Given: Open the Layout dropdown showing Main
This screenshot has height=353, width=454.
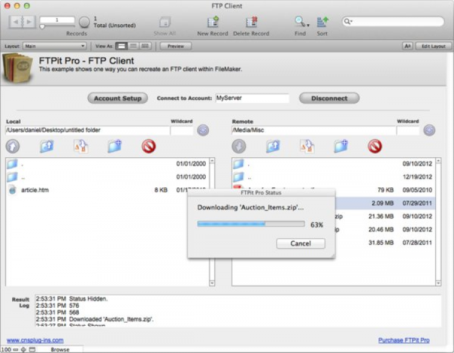Looking at the screenshot, I should (x=54, y=47).
